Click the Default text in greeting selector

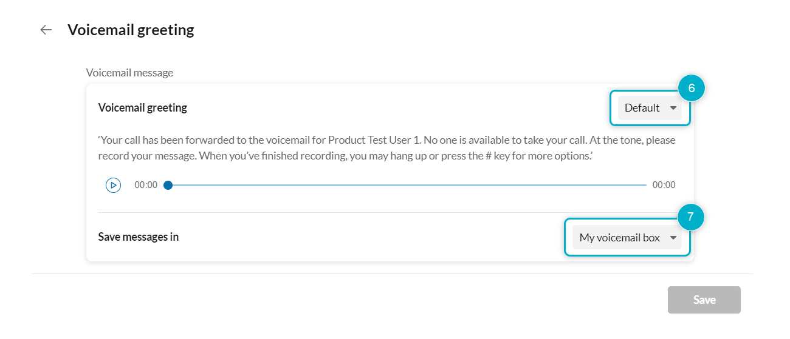[x=642, y=108]
